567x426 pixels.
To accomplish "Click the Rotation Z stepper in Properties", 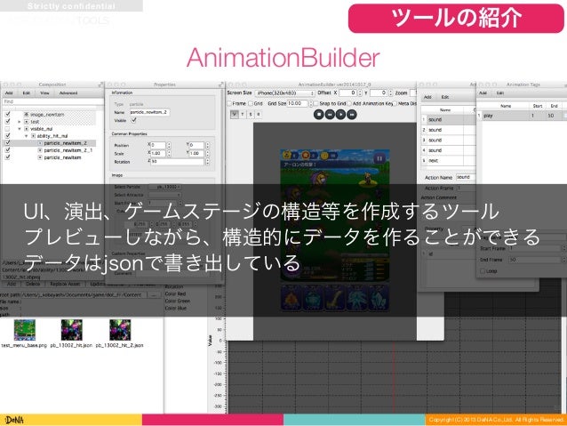I will 208,162.
